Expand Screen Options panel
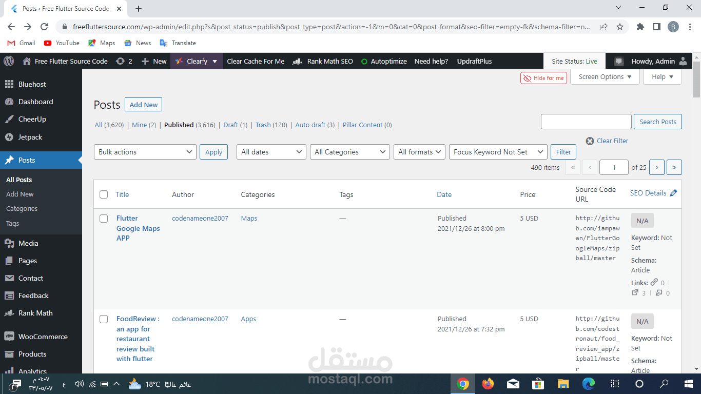The height and width of the screenshot is (394, 701). coord(605,77)
